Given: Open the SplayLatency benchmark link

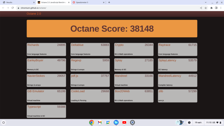Looking at the screenshot, I should [167, 60].
